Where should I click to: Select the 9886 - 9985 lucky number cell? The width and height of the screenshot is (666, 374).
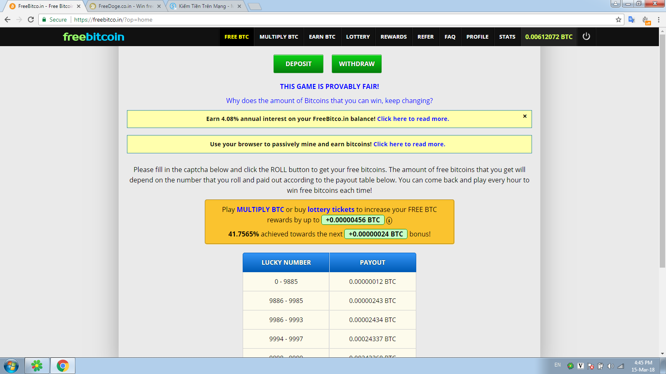[x=286, y=301]
